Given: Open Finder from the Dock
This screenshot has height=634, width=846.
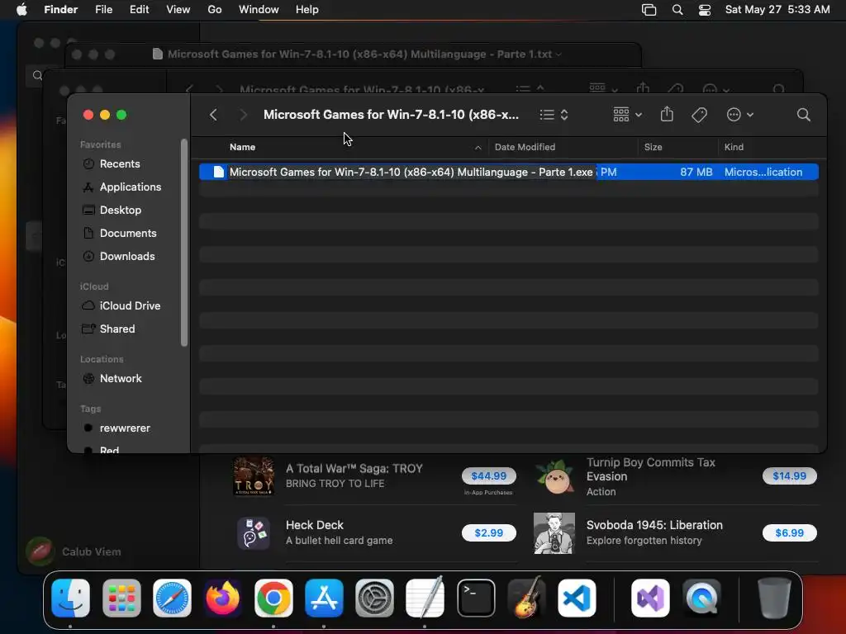Looking at the screenshot, I should [x=71, y=599].
